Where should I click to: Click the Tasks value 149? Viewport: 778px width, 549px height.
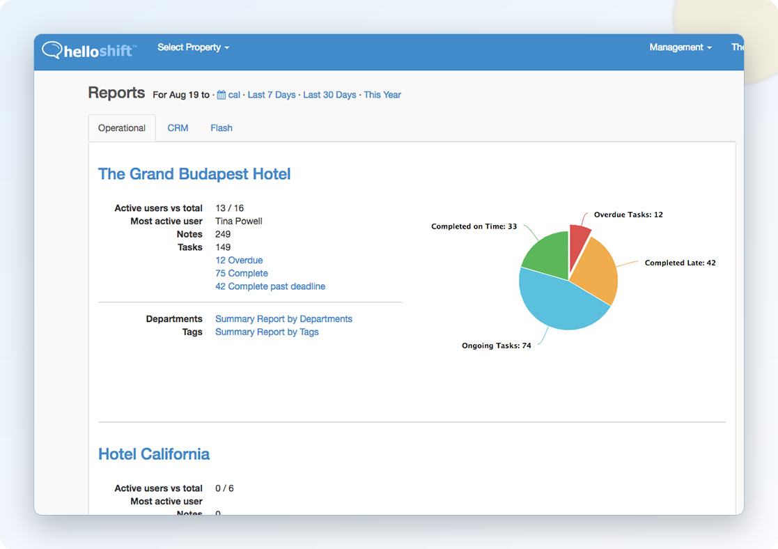coord(223,247)
